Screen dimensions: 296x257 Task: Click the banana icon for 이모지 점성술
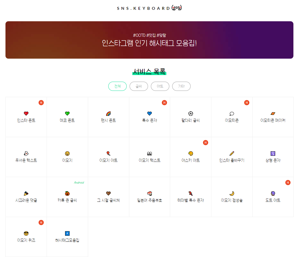tap(232, 193)
